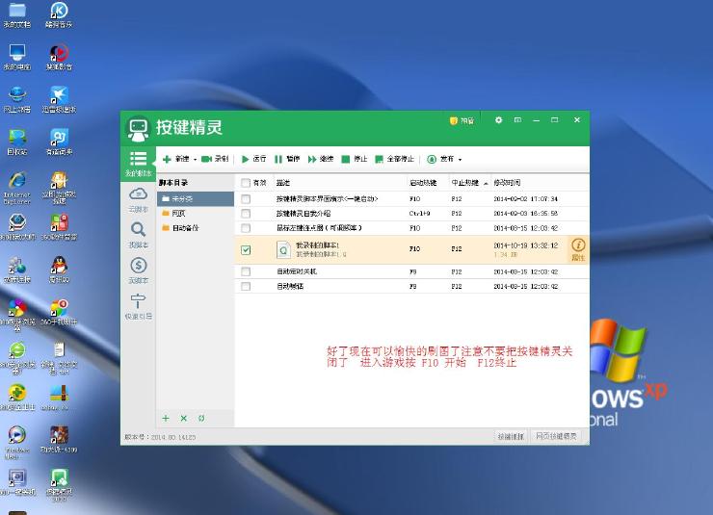Click the Ctrl+9 hotkey cell
Image resolution: width=713 pixels, height=515 pixels.
[x=419, y=214]
